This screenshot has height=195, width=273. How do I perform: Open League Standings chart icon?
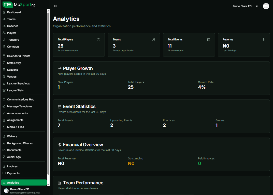4,83
